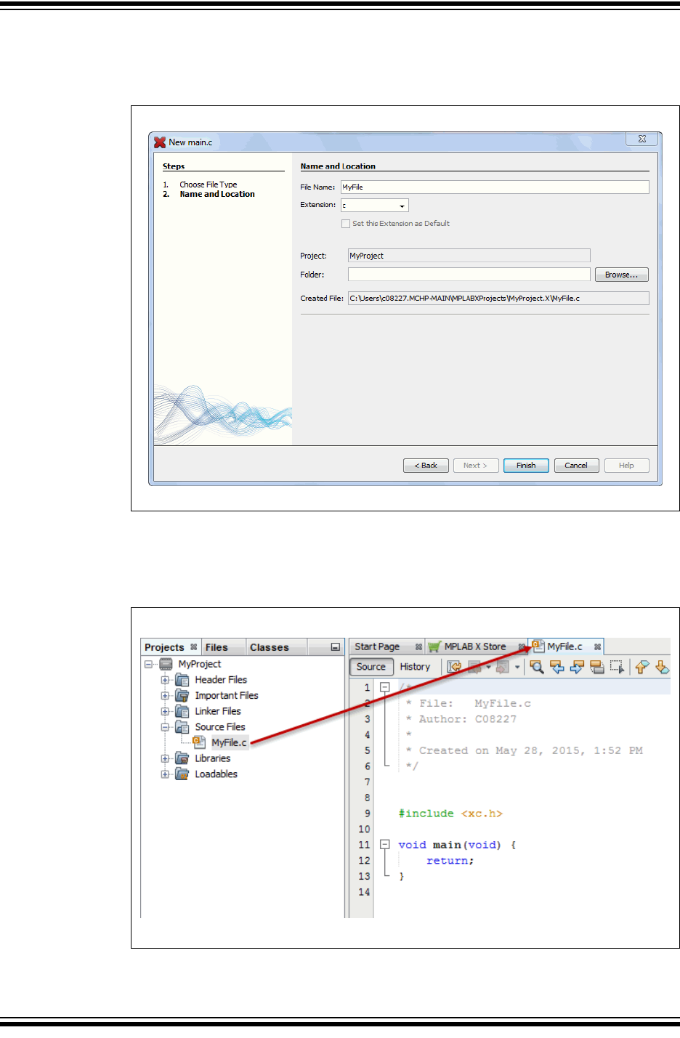Click the Folder input field
Screen dimensions: 680x1038
(469, 275)
